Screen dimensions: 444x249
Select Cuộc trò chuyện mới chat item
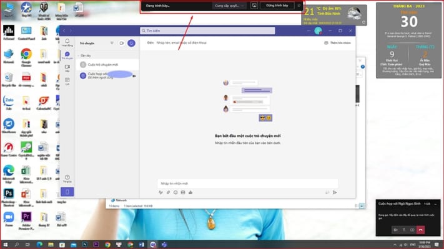point(107,65)
